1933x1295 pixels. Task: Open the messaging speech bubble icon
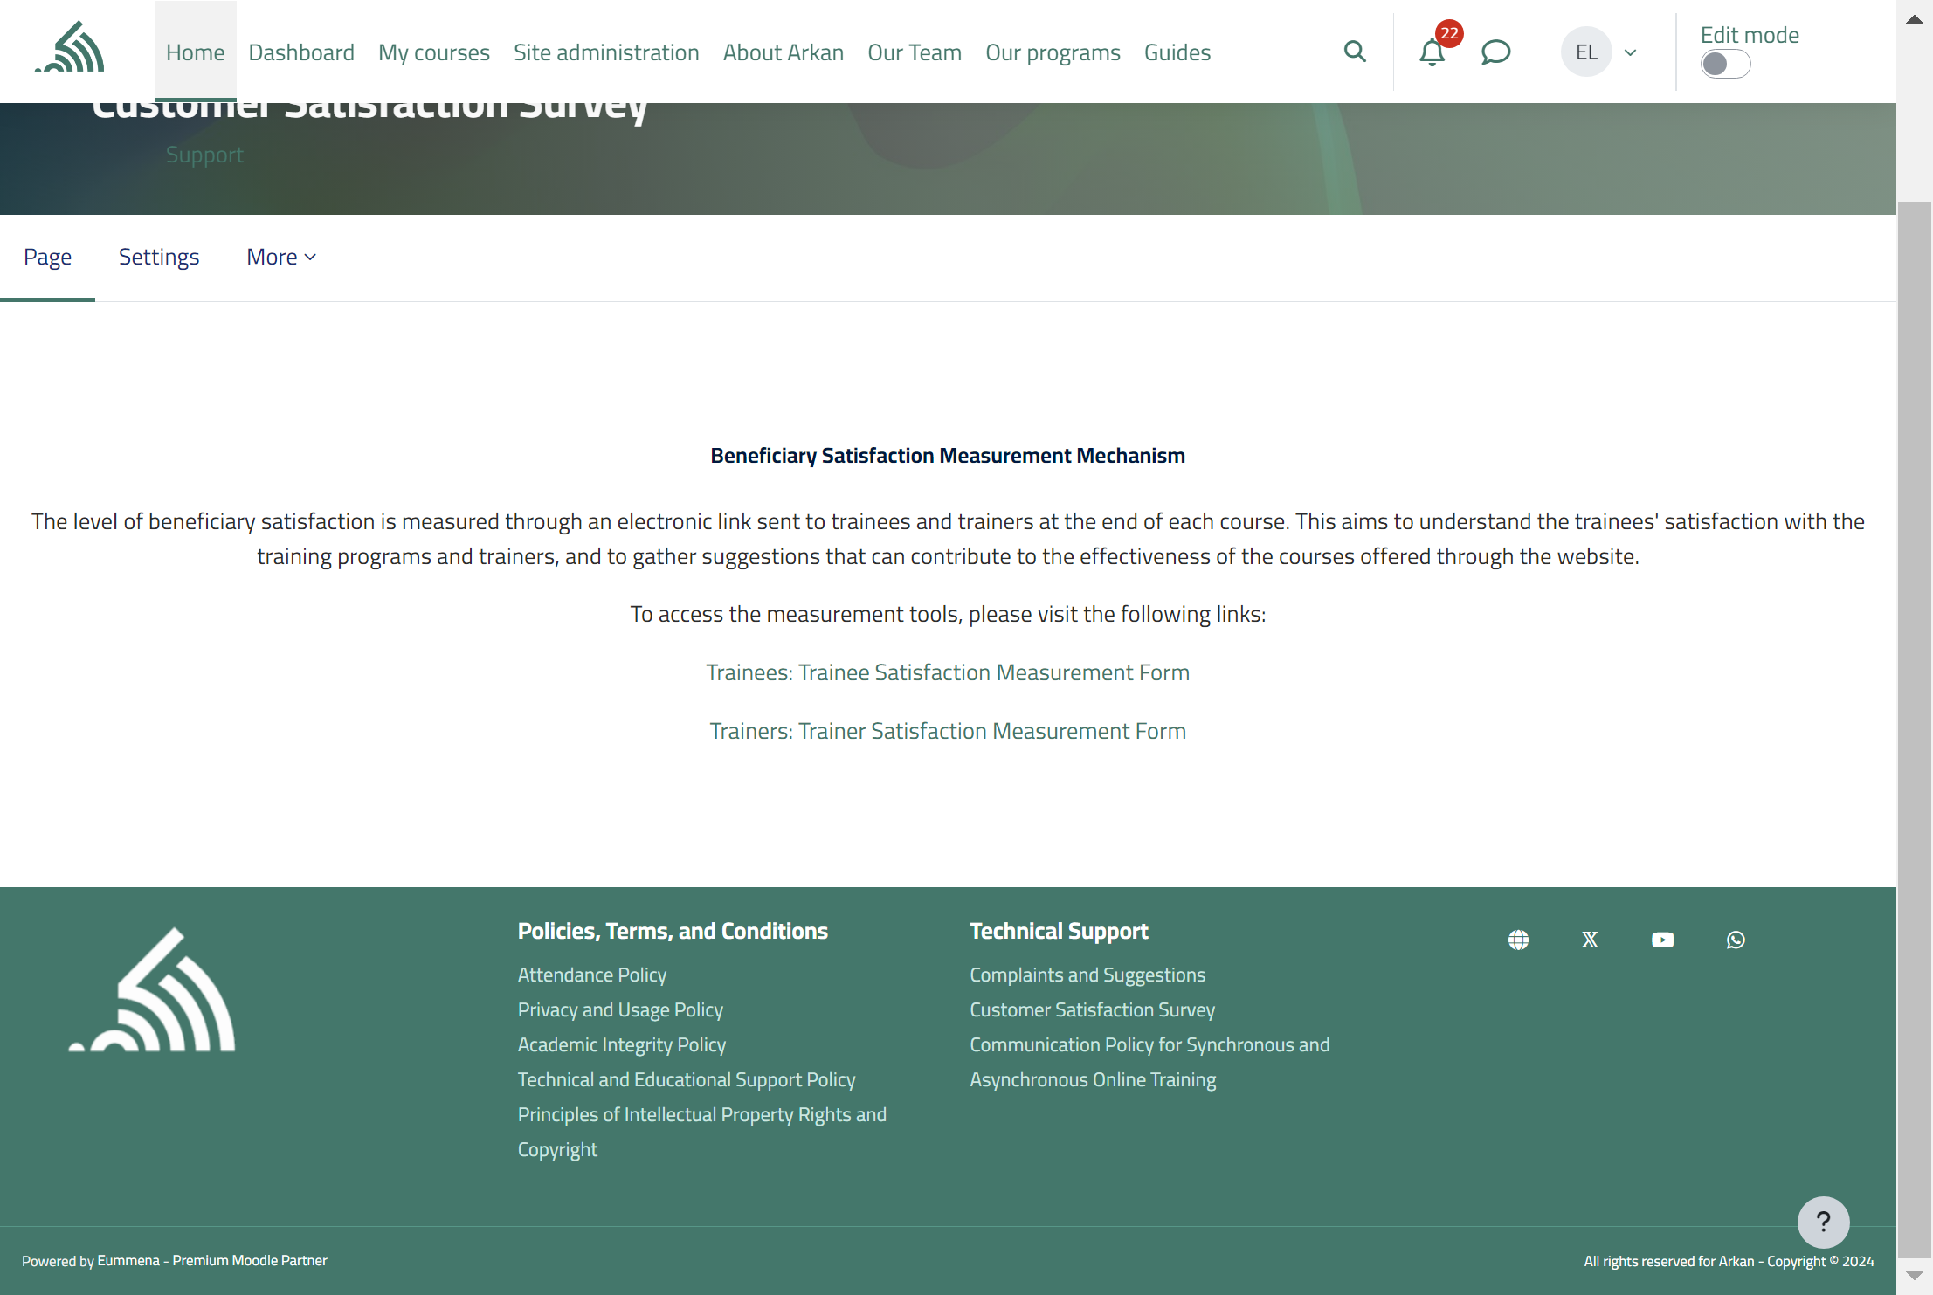[1495, 52]
